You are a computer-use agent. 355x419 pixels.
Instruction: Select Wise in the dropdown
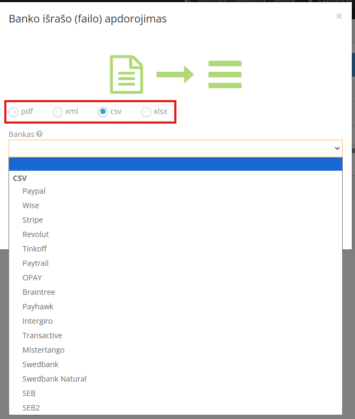(x=175, y=205)
